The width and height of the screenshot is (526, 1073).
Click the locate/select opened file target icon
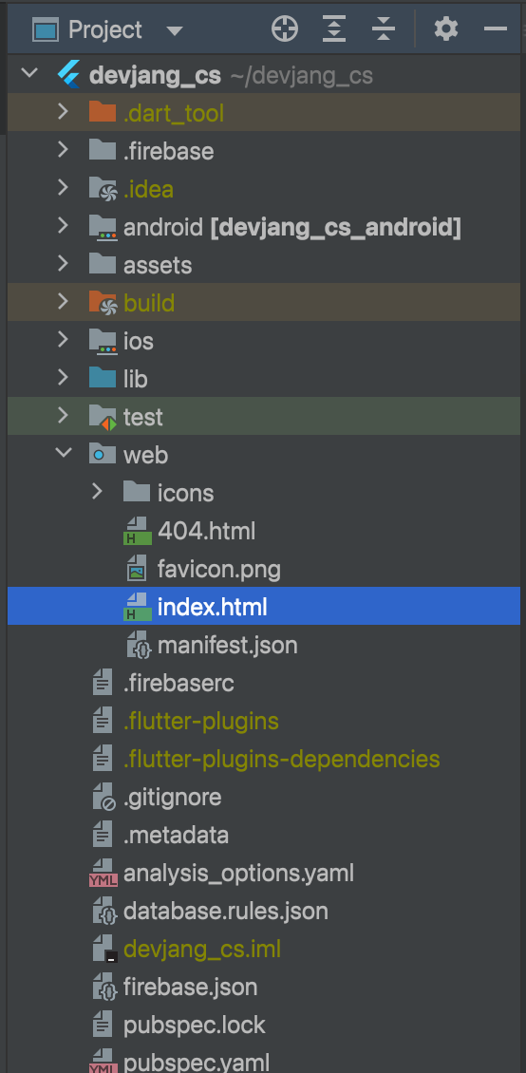(285, 28)
